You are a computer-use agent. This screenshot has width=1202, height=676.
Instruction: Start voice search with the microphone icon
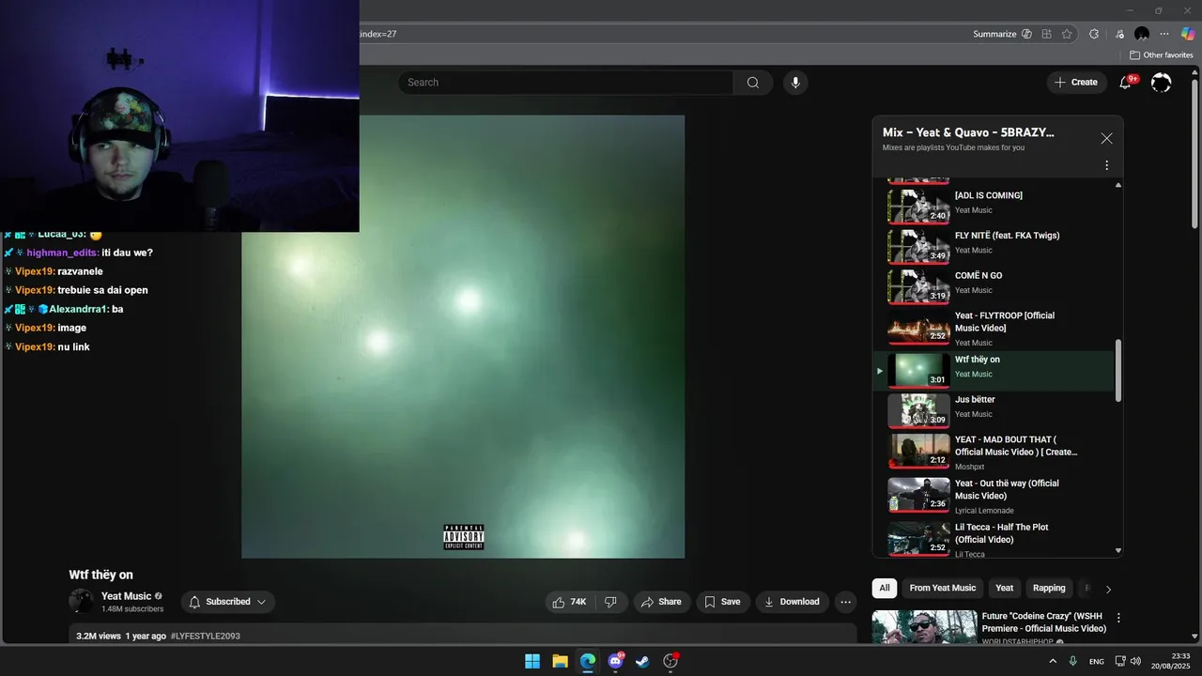(795, 83)
